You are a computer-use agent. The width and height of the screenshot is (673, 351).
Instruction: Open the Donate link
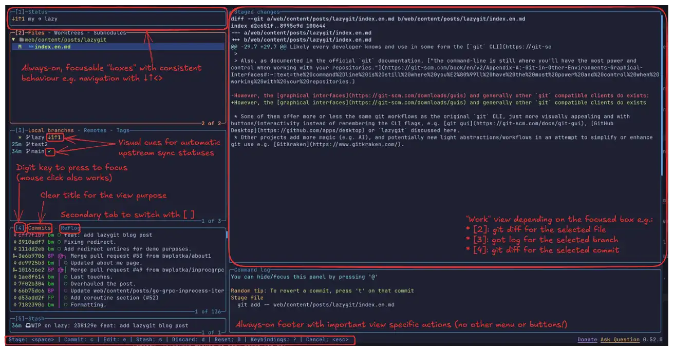pos(587,340)
